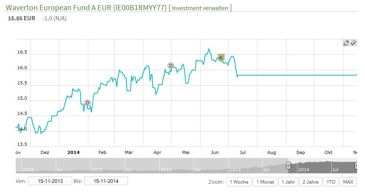Set zoom to 1 Woche
The height and width of the screenshot is (193, 365).
[x=239, y=182]
